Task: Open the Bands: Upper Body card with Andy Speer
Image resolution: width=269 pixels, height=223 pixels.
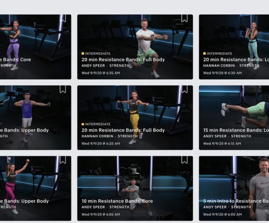Action: coord(35,118)
